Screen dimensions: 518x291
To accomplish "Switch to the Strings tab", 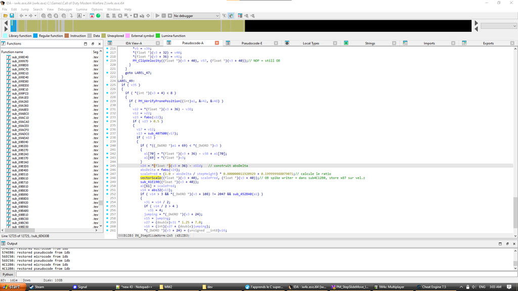I will point(370,43).
